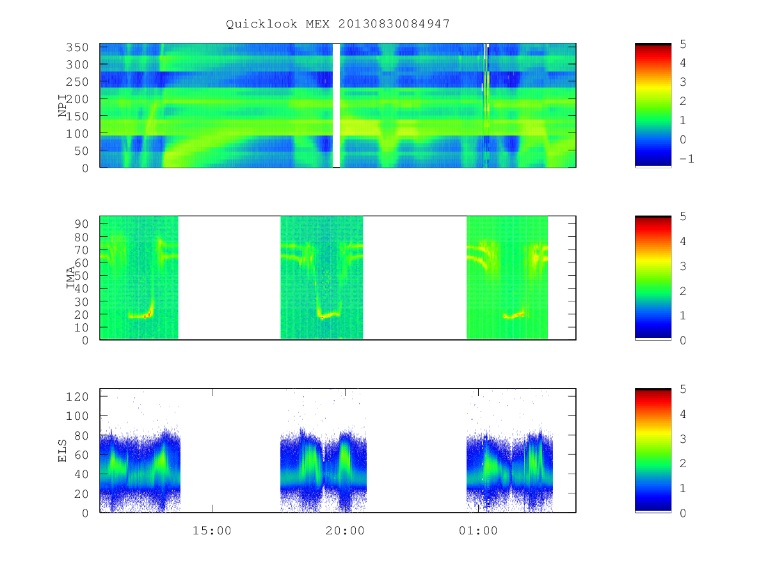Click the title "Quicklook MEX 20130830084947"

[x=338, y=24]
